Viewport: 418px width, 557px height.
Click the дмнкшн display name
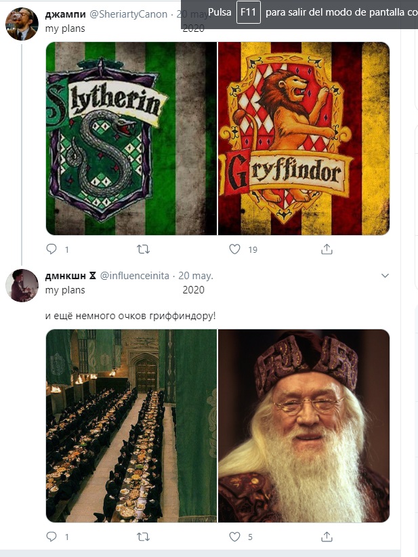pos(65,276)
